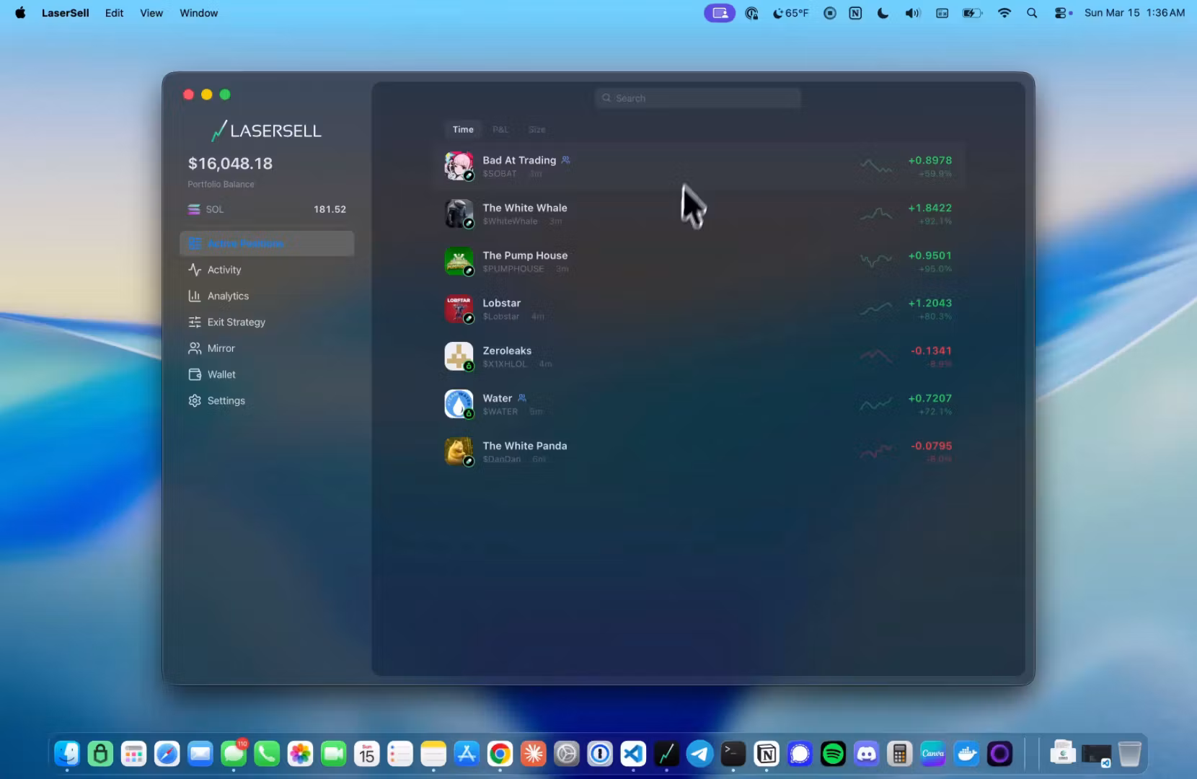Click the Mirror people icon

195,348
